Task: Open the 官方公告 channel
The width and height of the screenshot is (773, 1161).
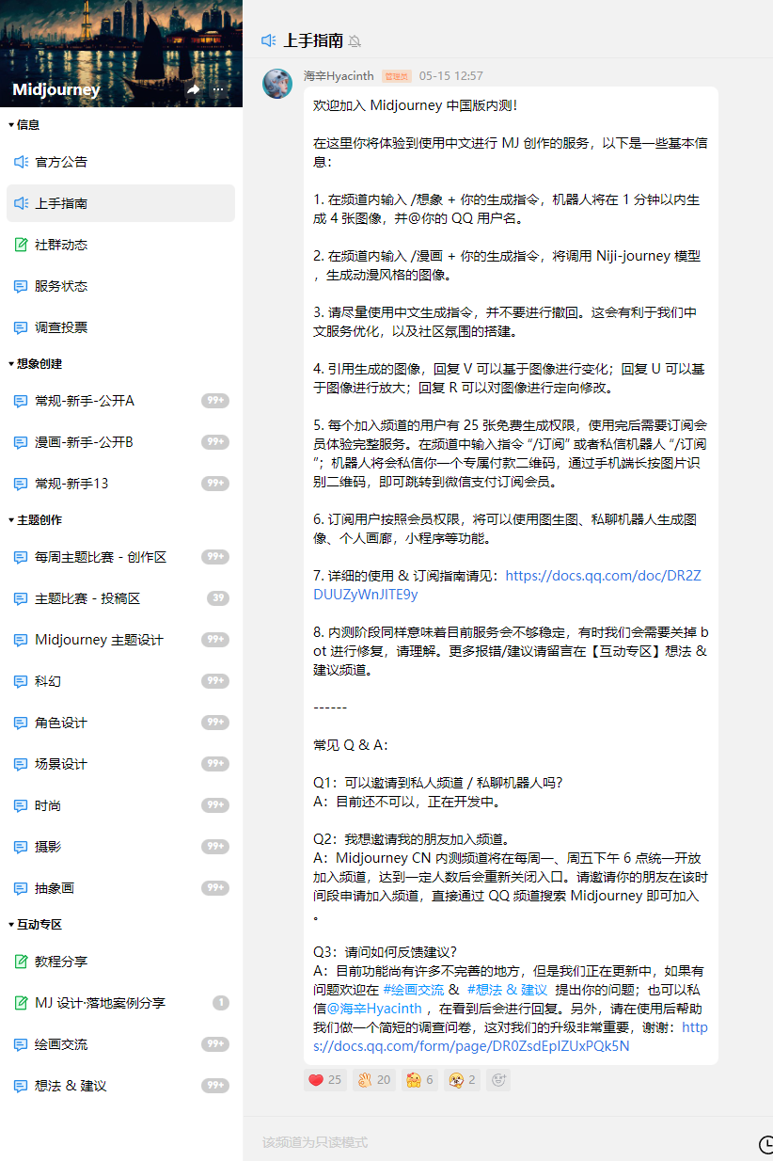Action: 61,162
